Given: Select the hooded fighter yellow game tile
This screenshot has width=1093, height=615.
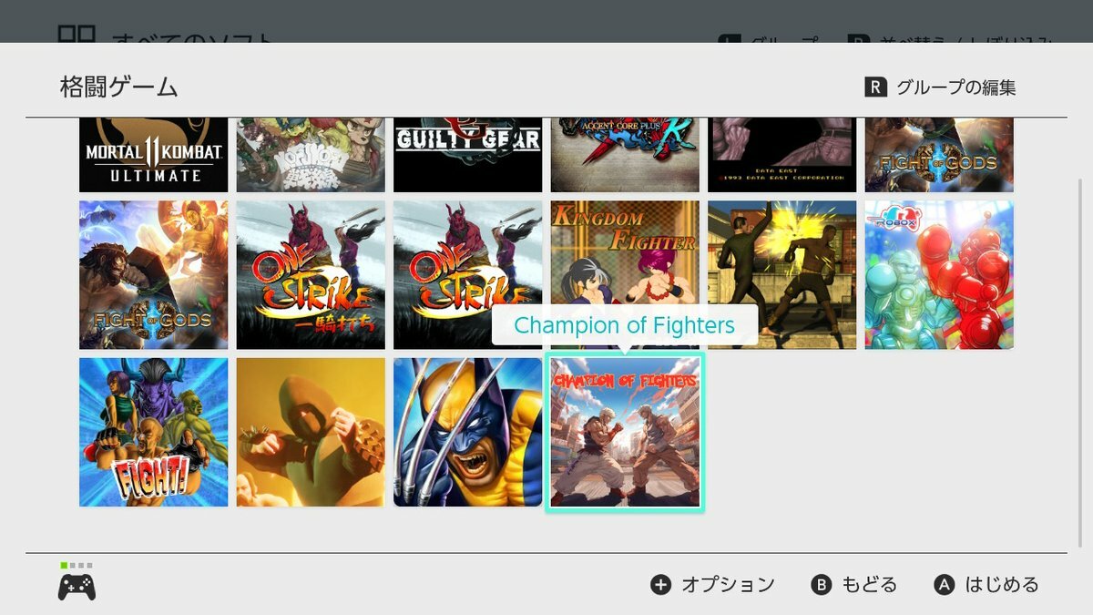Looking at the screenshot, I should pyautogui.click(x=311, y=432).
